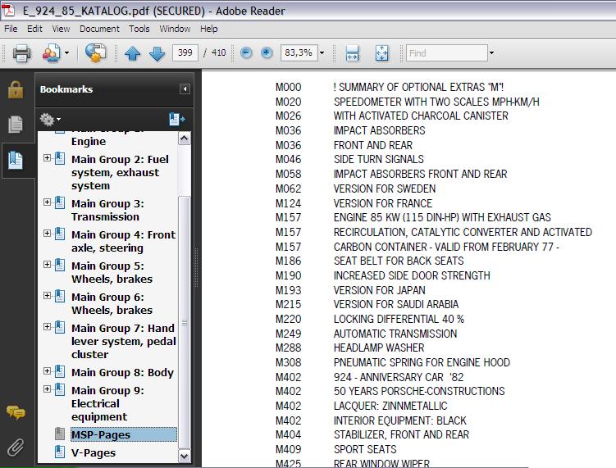The image size is (616, 468).
Task: Click the M046 SIDE TURN SIGNALS line
Action: pyautogui.click(x=349, y=159)
